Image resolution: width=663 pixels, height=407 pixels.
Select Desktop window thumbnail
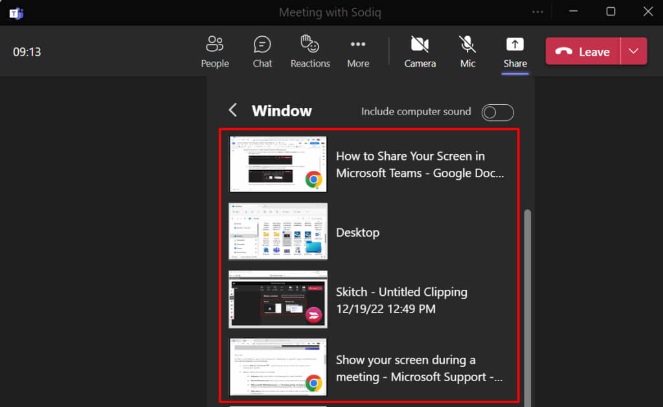[278, 231]
